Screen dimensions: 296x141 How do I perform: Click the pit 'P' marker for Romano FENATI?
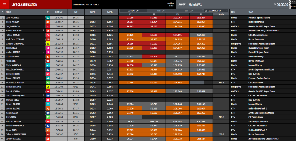(43, 87)
